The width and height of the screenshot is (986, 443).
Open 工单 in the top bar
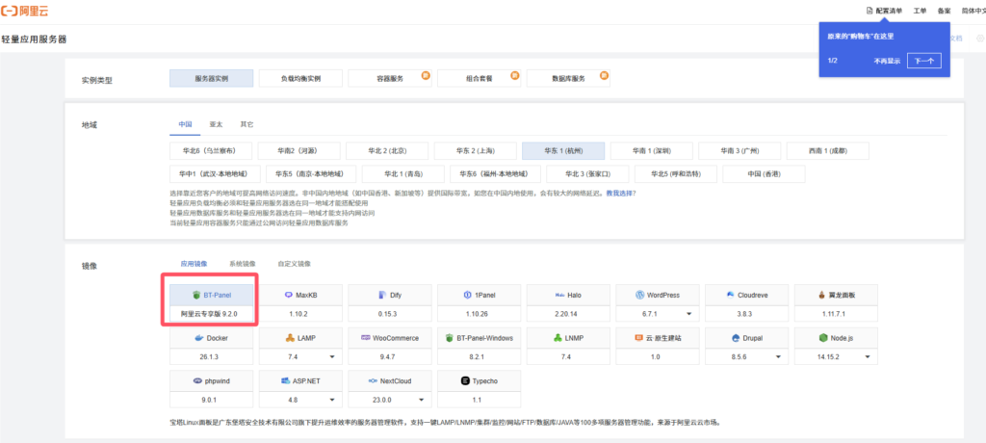(920, 11)
